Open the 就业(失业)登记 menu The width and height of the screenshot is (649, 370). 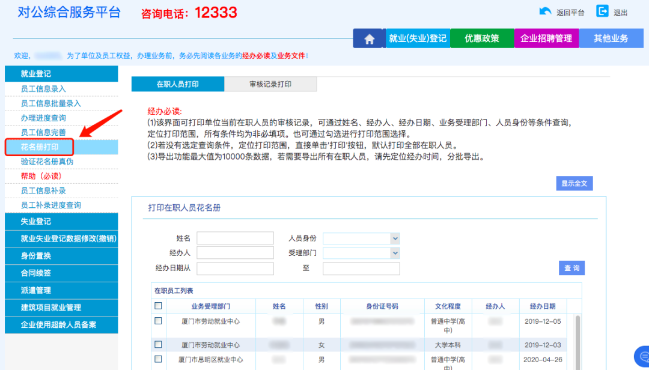[418, 38]
